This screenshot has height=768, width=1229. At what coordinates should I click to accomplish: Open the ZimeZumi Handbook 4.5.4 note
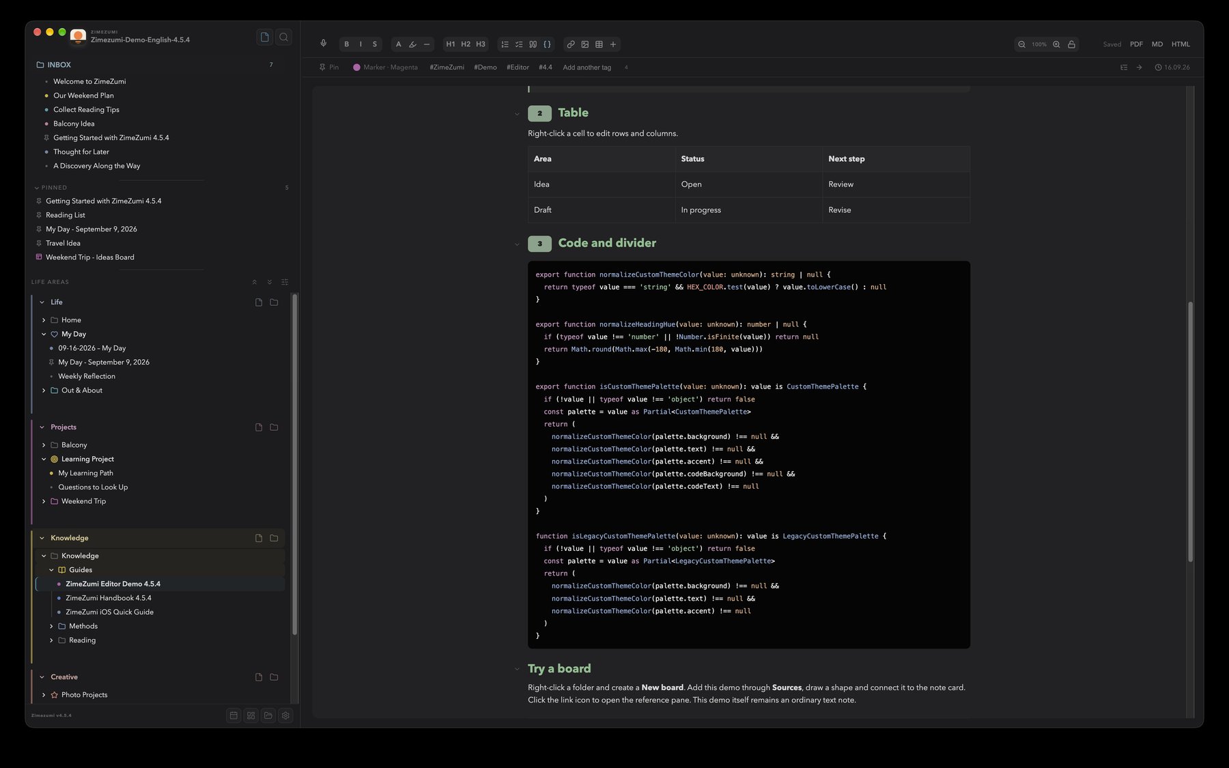point(109,598)
